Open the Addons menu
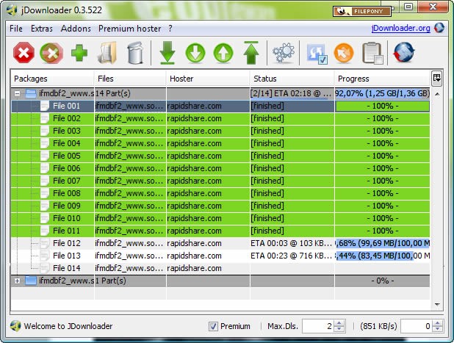 point(76,29)
